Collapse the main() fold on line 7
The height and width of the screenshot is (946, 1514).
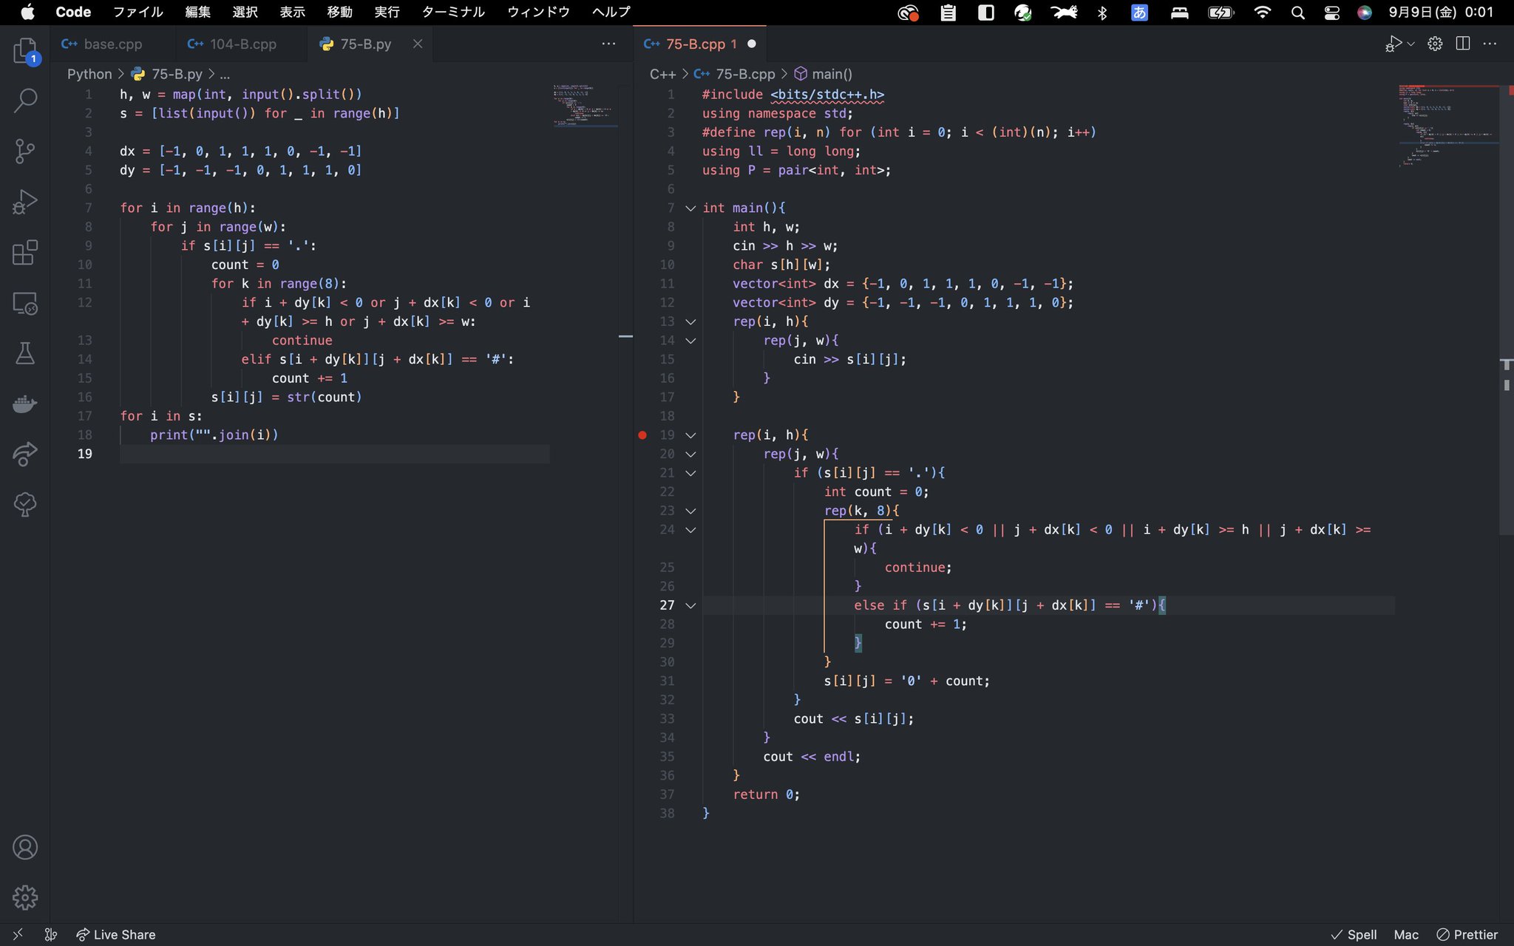[690, 208]
